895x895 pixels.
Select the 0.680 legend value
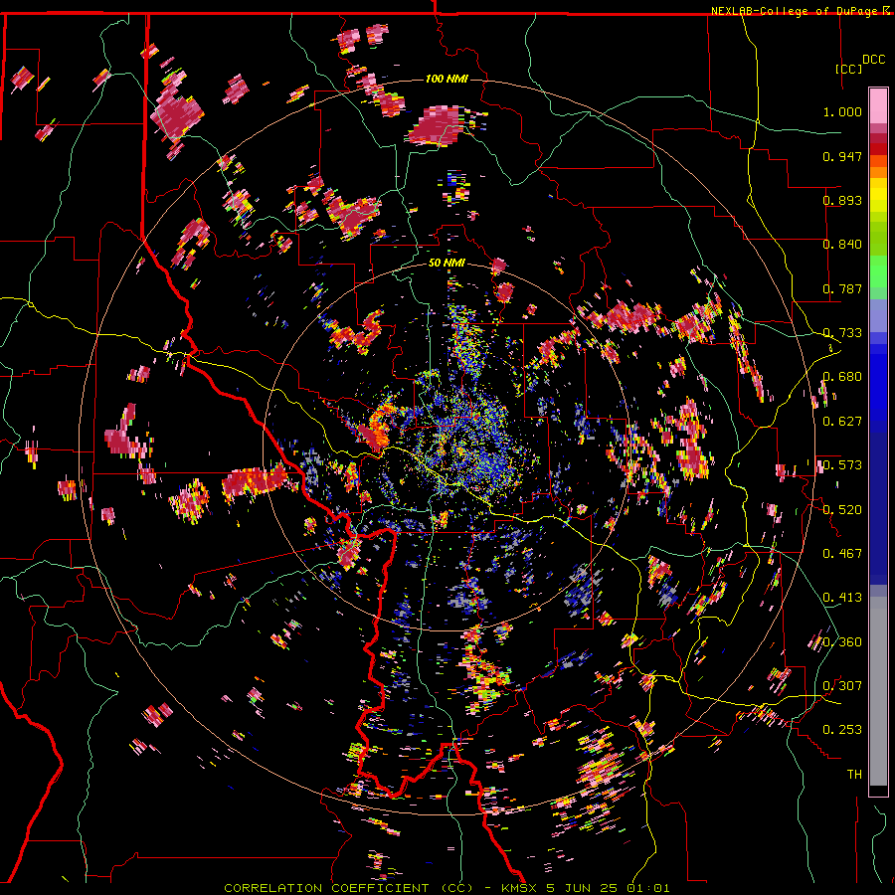point(842,377)
